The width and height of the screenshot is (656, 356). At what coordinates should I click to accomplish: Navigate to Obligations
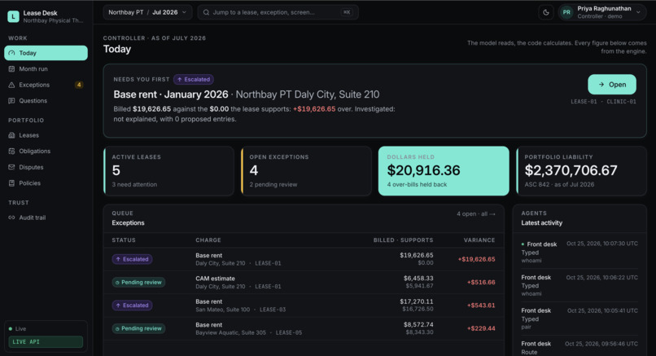coord(46,152)
